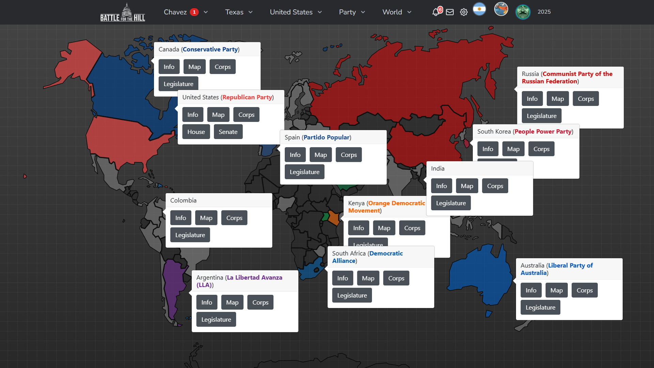Click India's Info button
The width and height of the screenshot is (654, 368).
442,186
